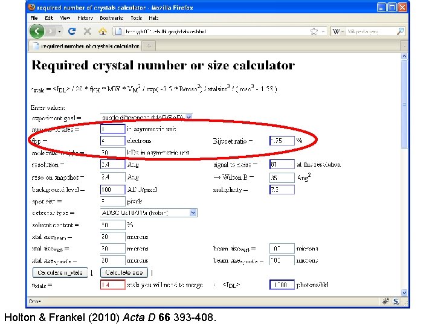Click the Wikipedia W search engine icon
The image size is (435, 326).
tap(336, 31)
